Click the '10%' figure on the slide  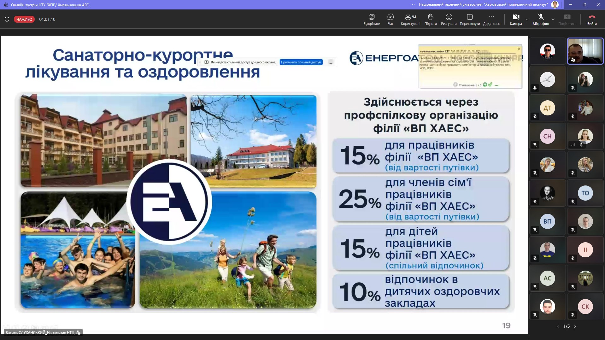360,292
